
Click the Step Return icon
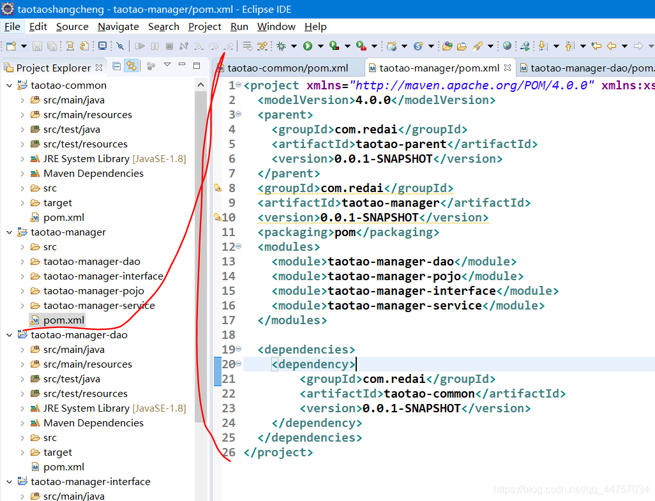[229, 46]
